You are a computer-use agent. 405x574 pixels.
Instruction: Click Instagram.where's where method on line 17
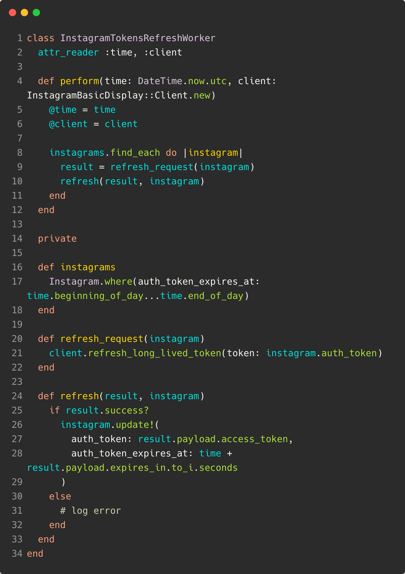pyautogui.click(x=119, y=282)
